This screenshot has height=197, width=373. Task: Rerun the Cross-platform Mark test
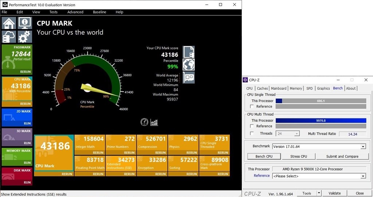(x=223, y=174)
